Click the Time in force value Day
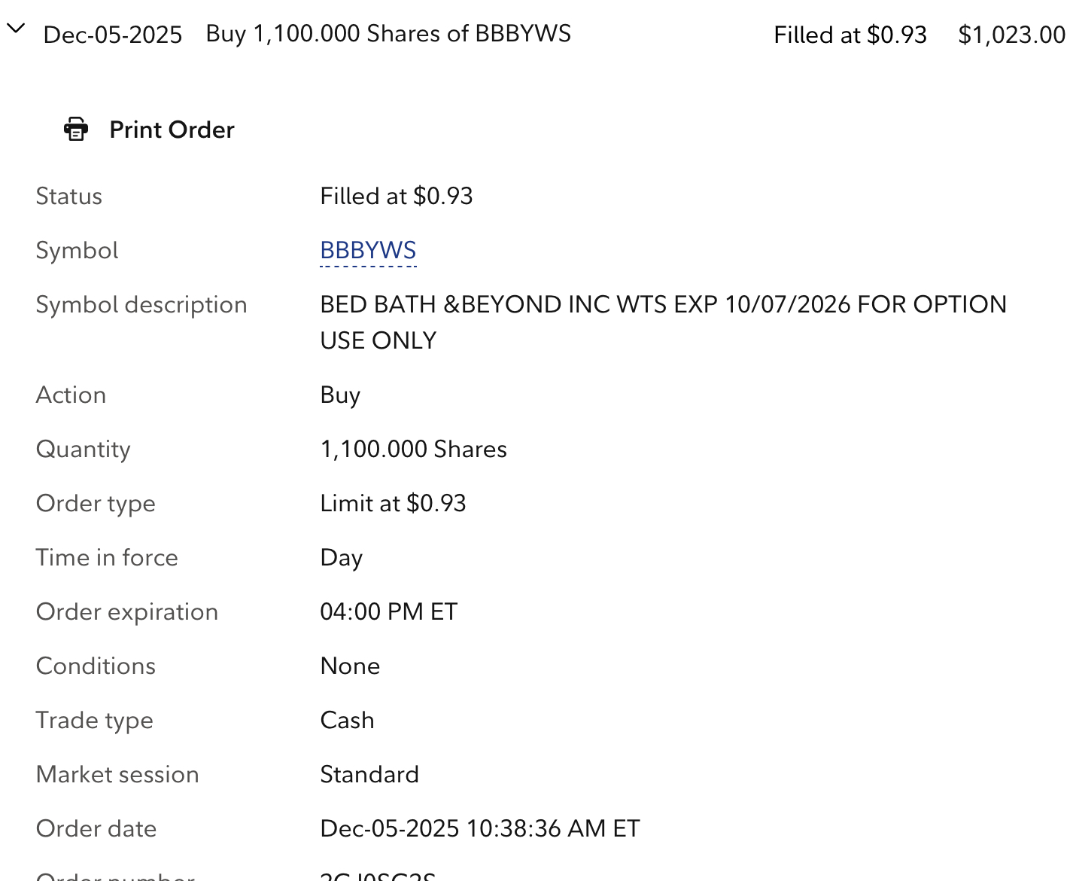Viewport: 1073px width, 881px height. [341, 558]
